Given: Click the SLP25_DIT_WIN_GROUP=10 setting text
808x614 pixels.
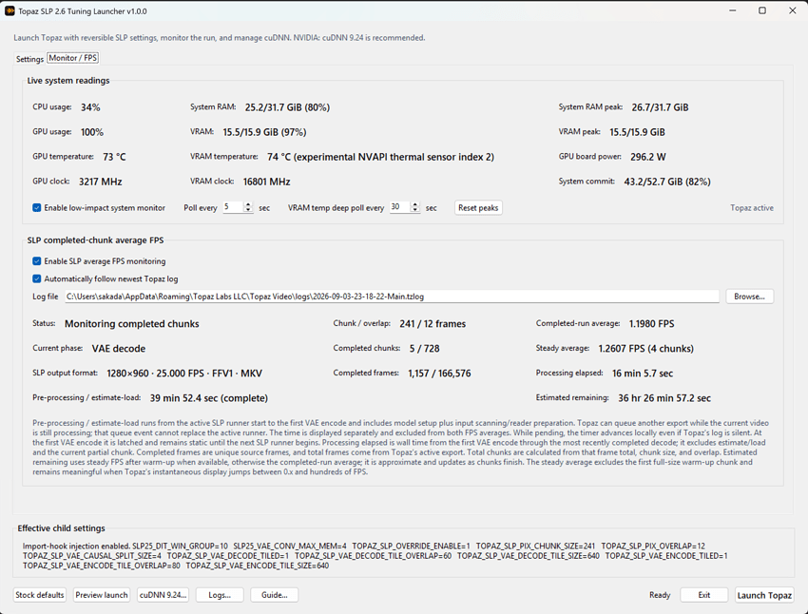Looking at the screenshot, I should (180, 546).
